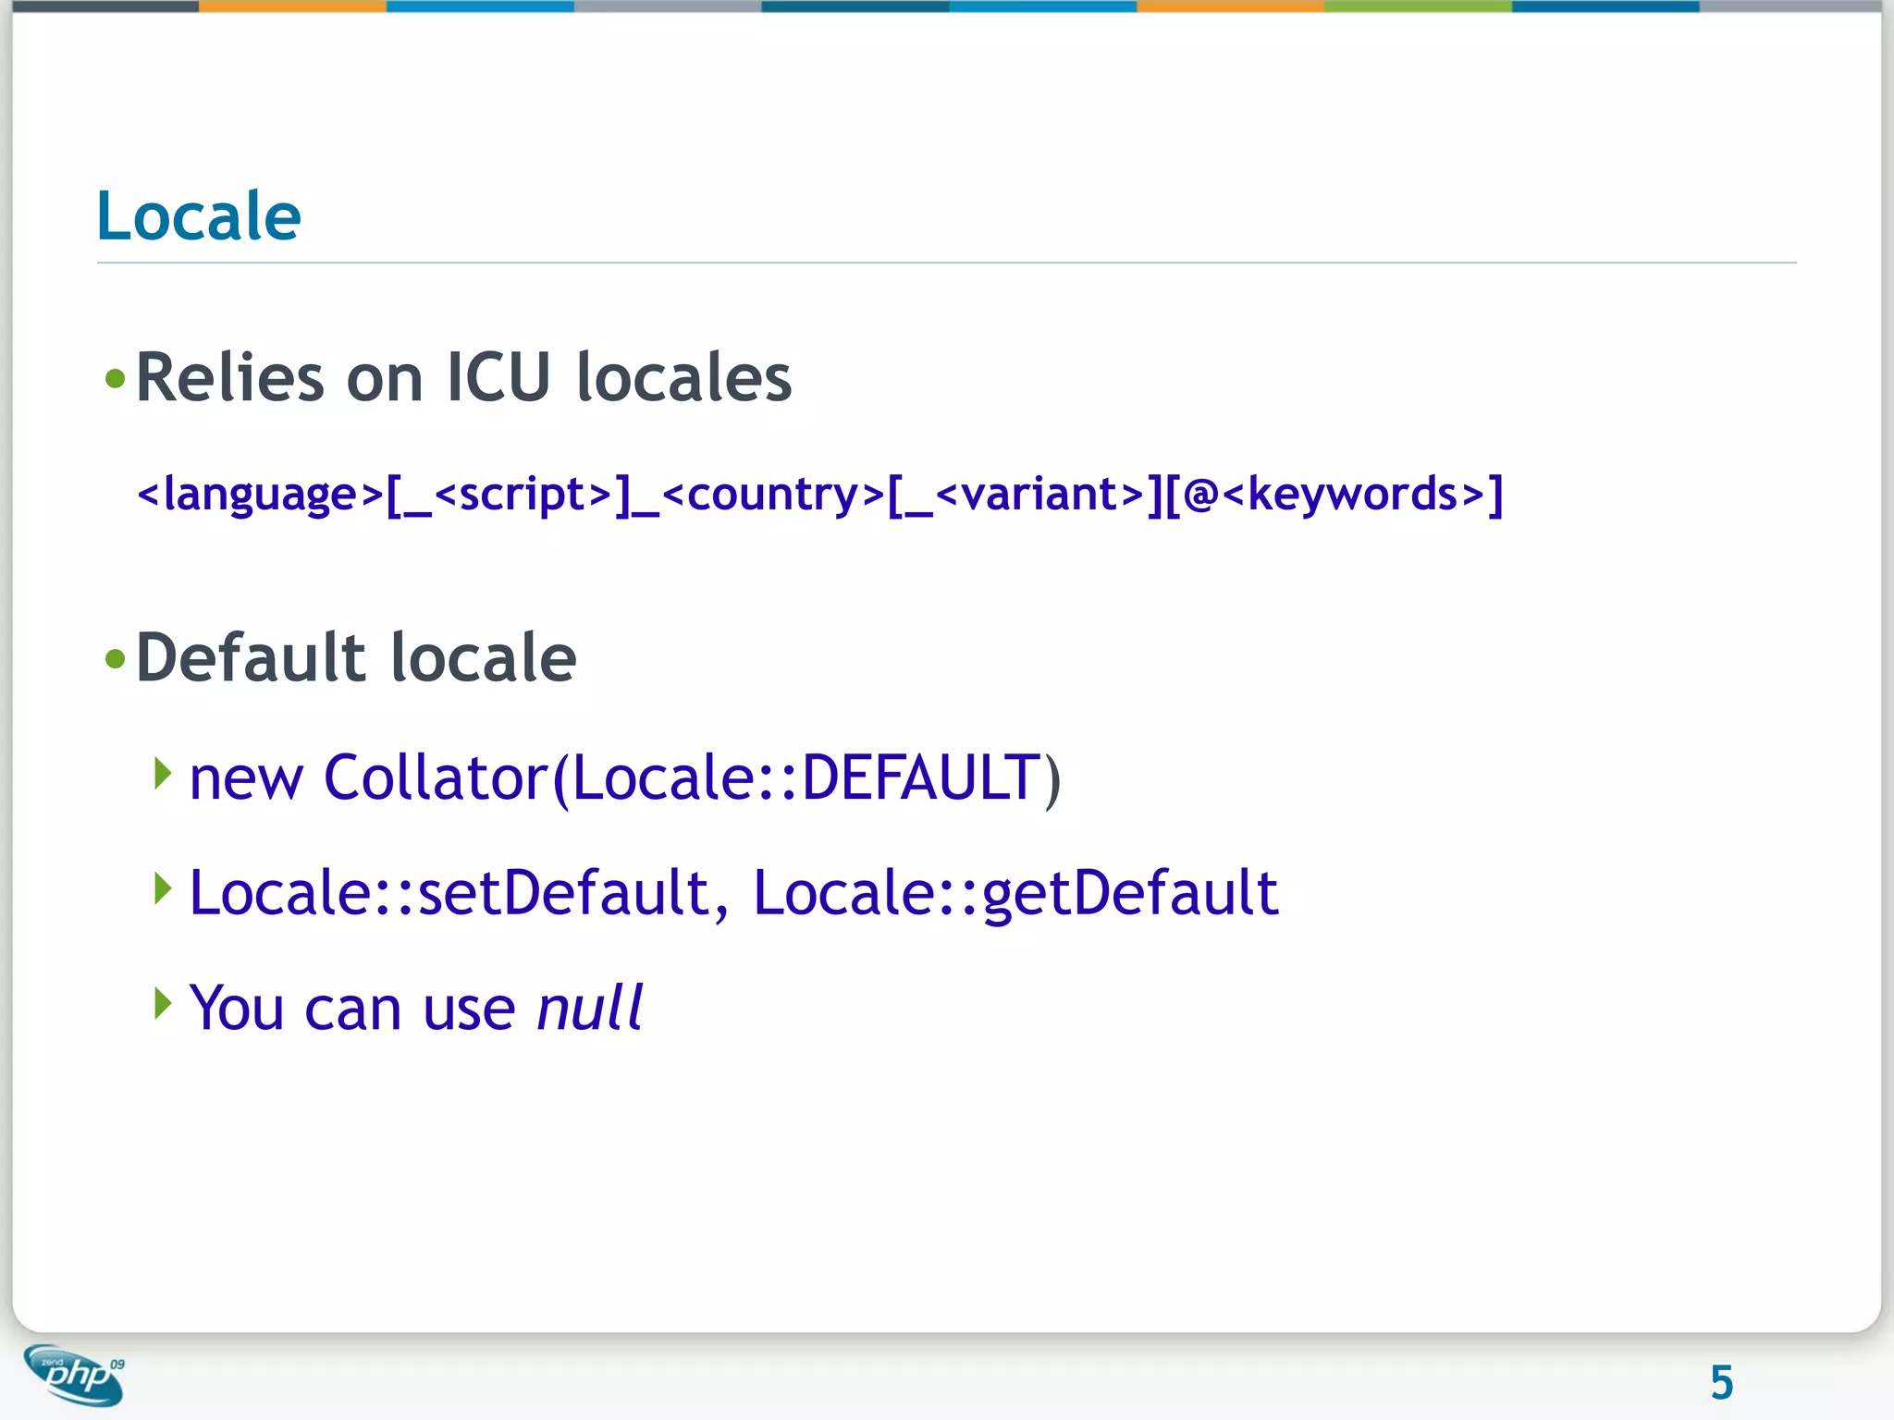Select the text 'Relies on ICU locales'
Image resolution: width=1894 pixels, height=1420 pixels.
coord(463,377)
